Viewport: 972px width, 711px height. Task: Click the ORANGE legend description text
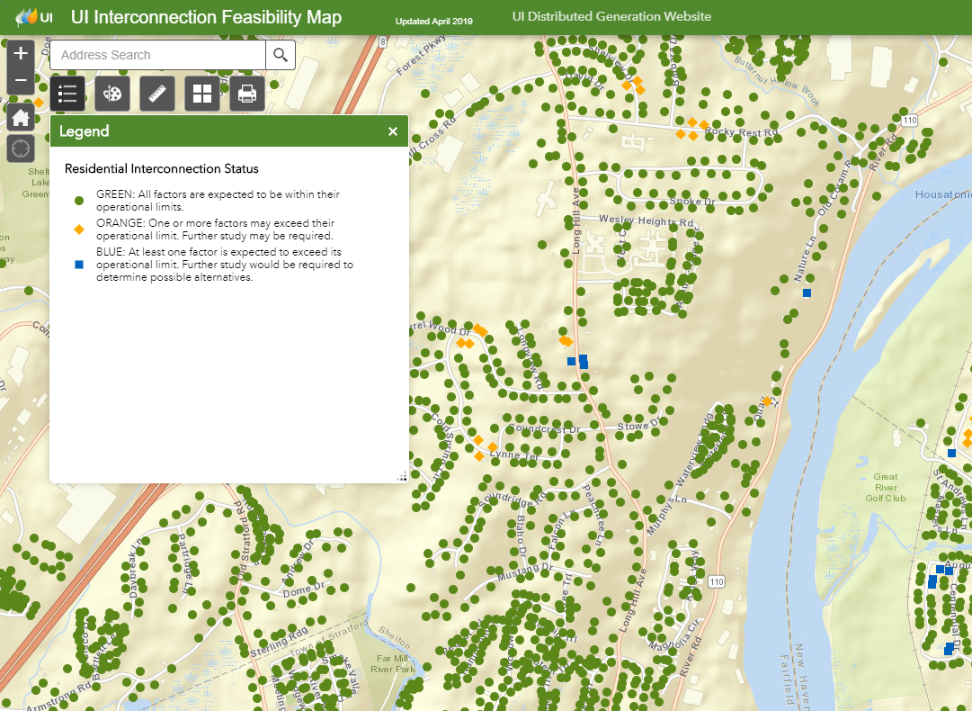215,229
